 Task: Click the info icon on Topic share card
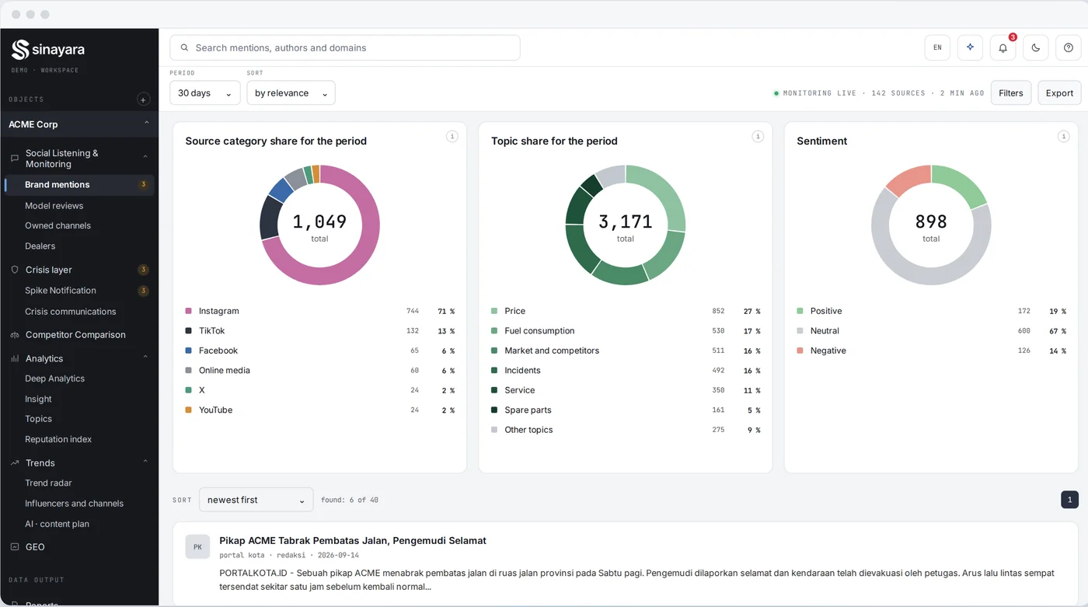[758, 136]
